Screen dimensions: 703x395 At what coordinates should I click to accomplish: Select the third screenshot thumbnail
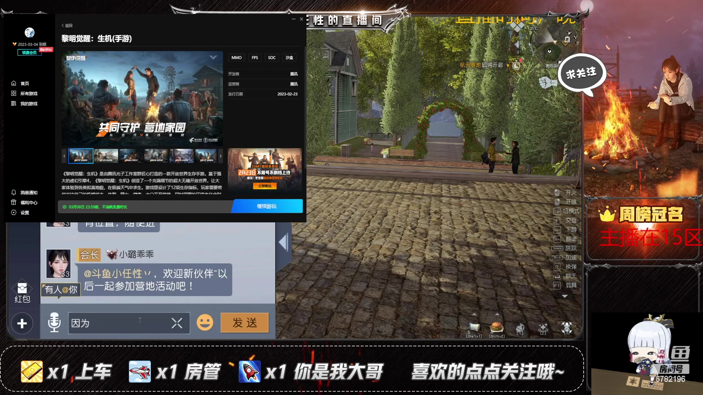coord(131,156)
